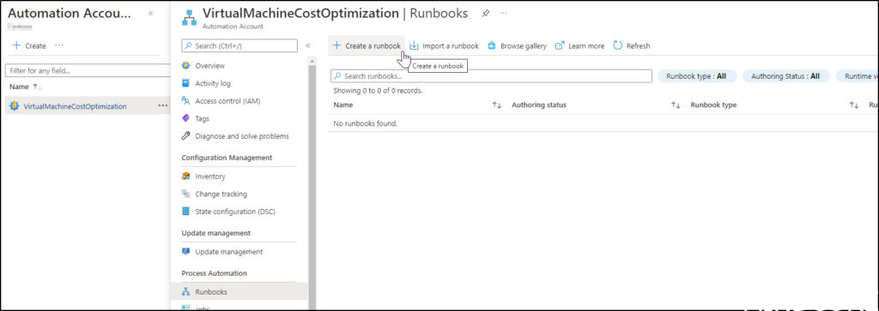Click the Access control (IAM) icon
This screenshot has width=879, height=311.
point(186,101)
